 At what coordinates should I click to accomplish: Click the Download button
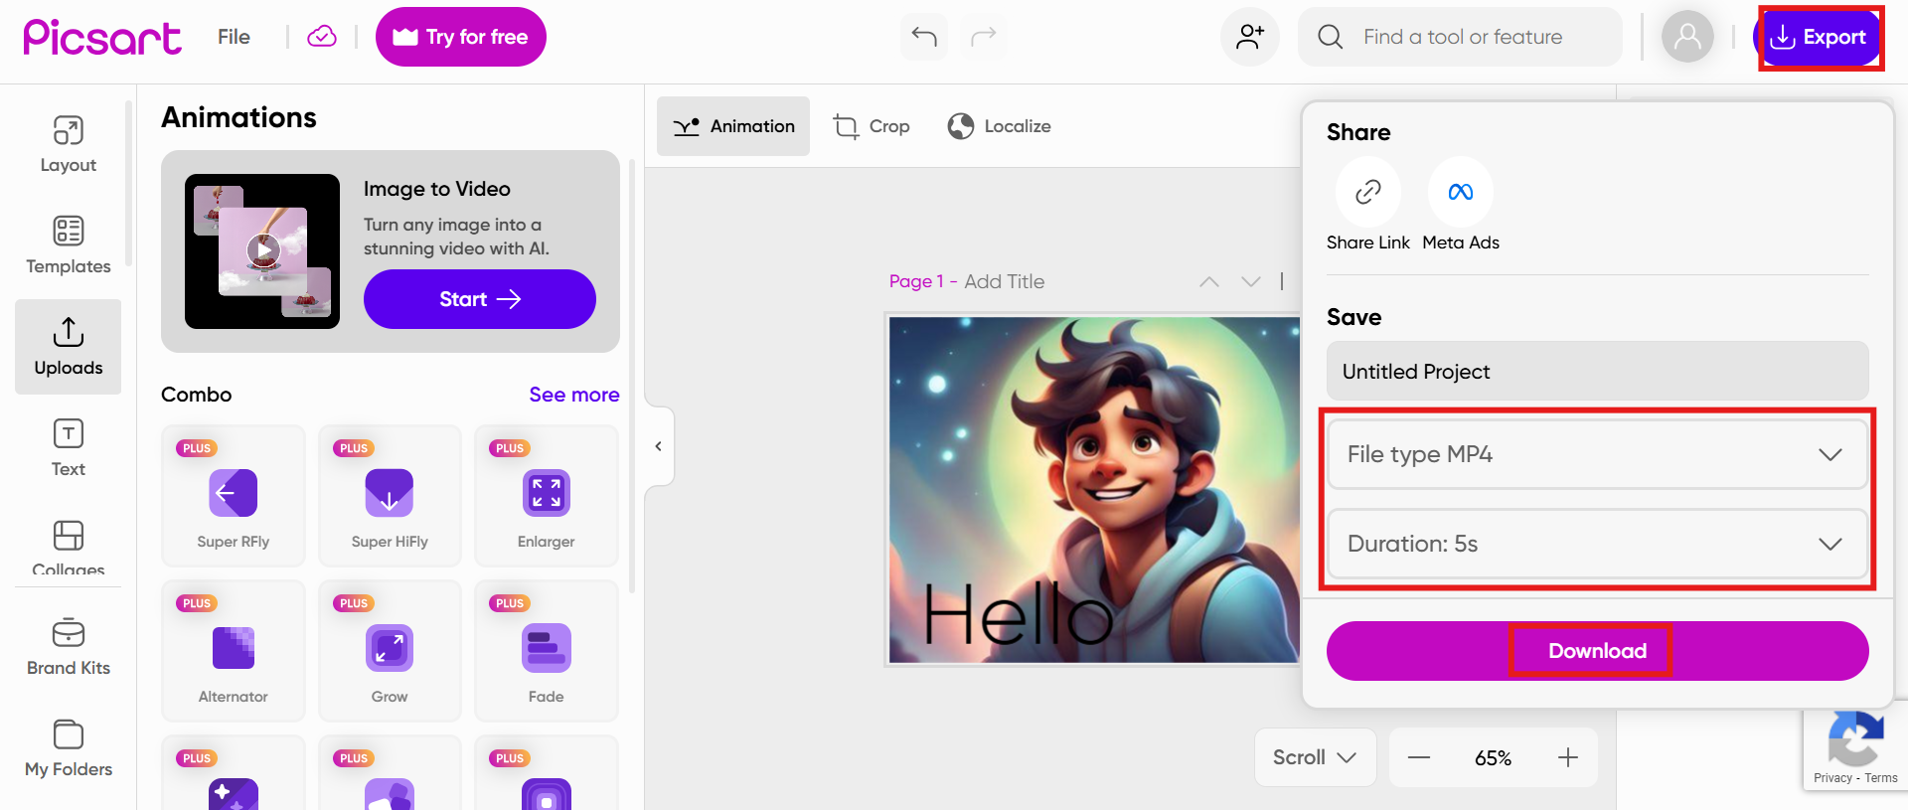pos(1598,651)
